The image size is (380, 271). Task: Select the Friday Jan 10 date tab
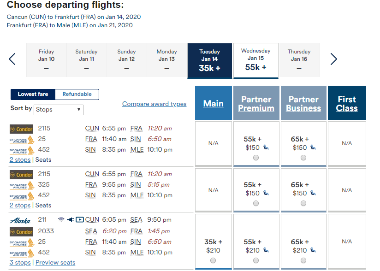click(x=46, y=60)
